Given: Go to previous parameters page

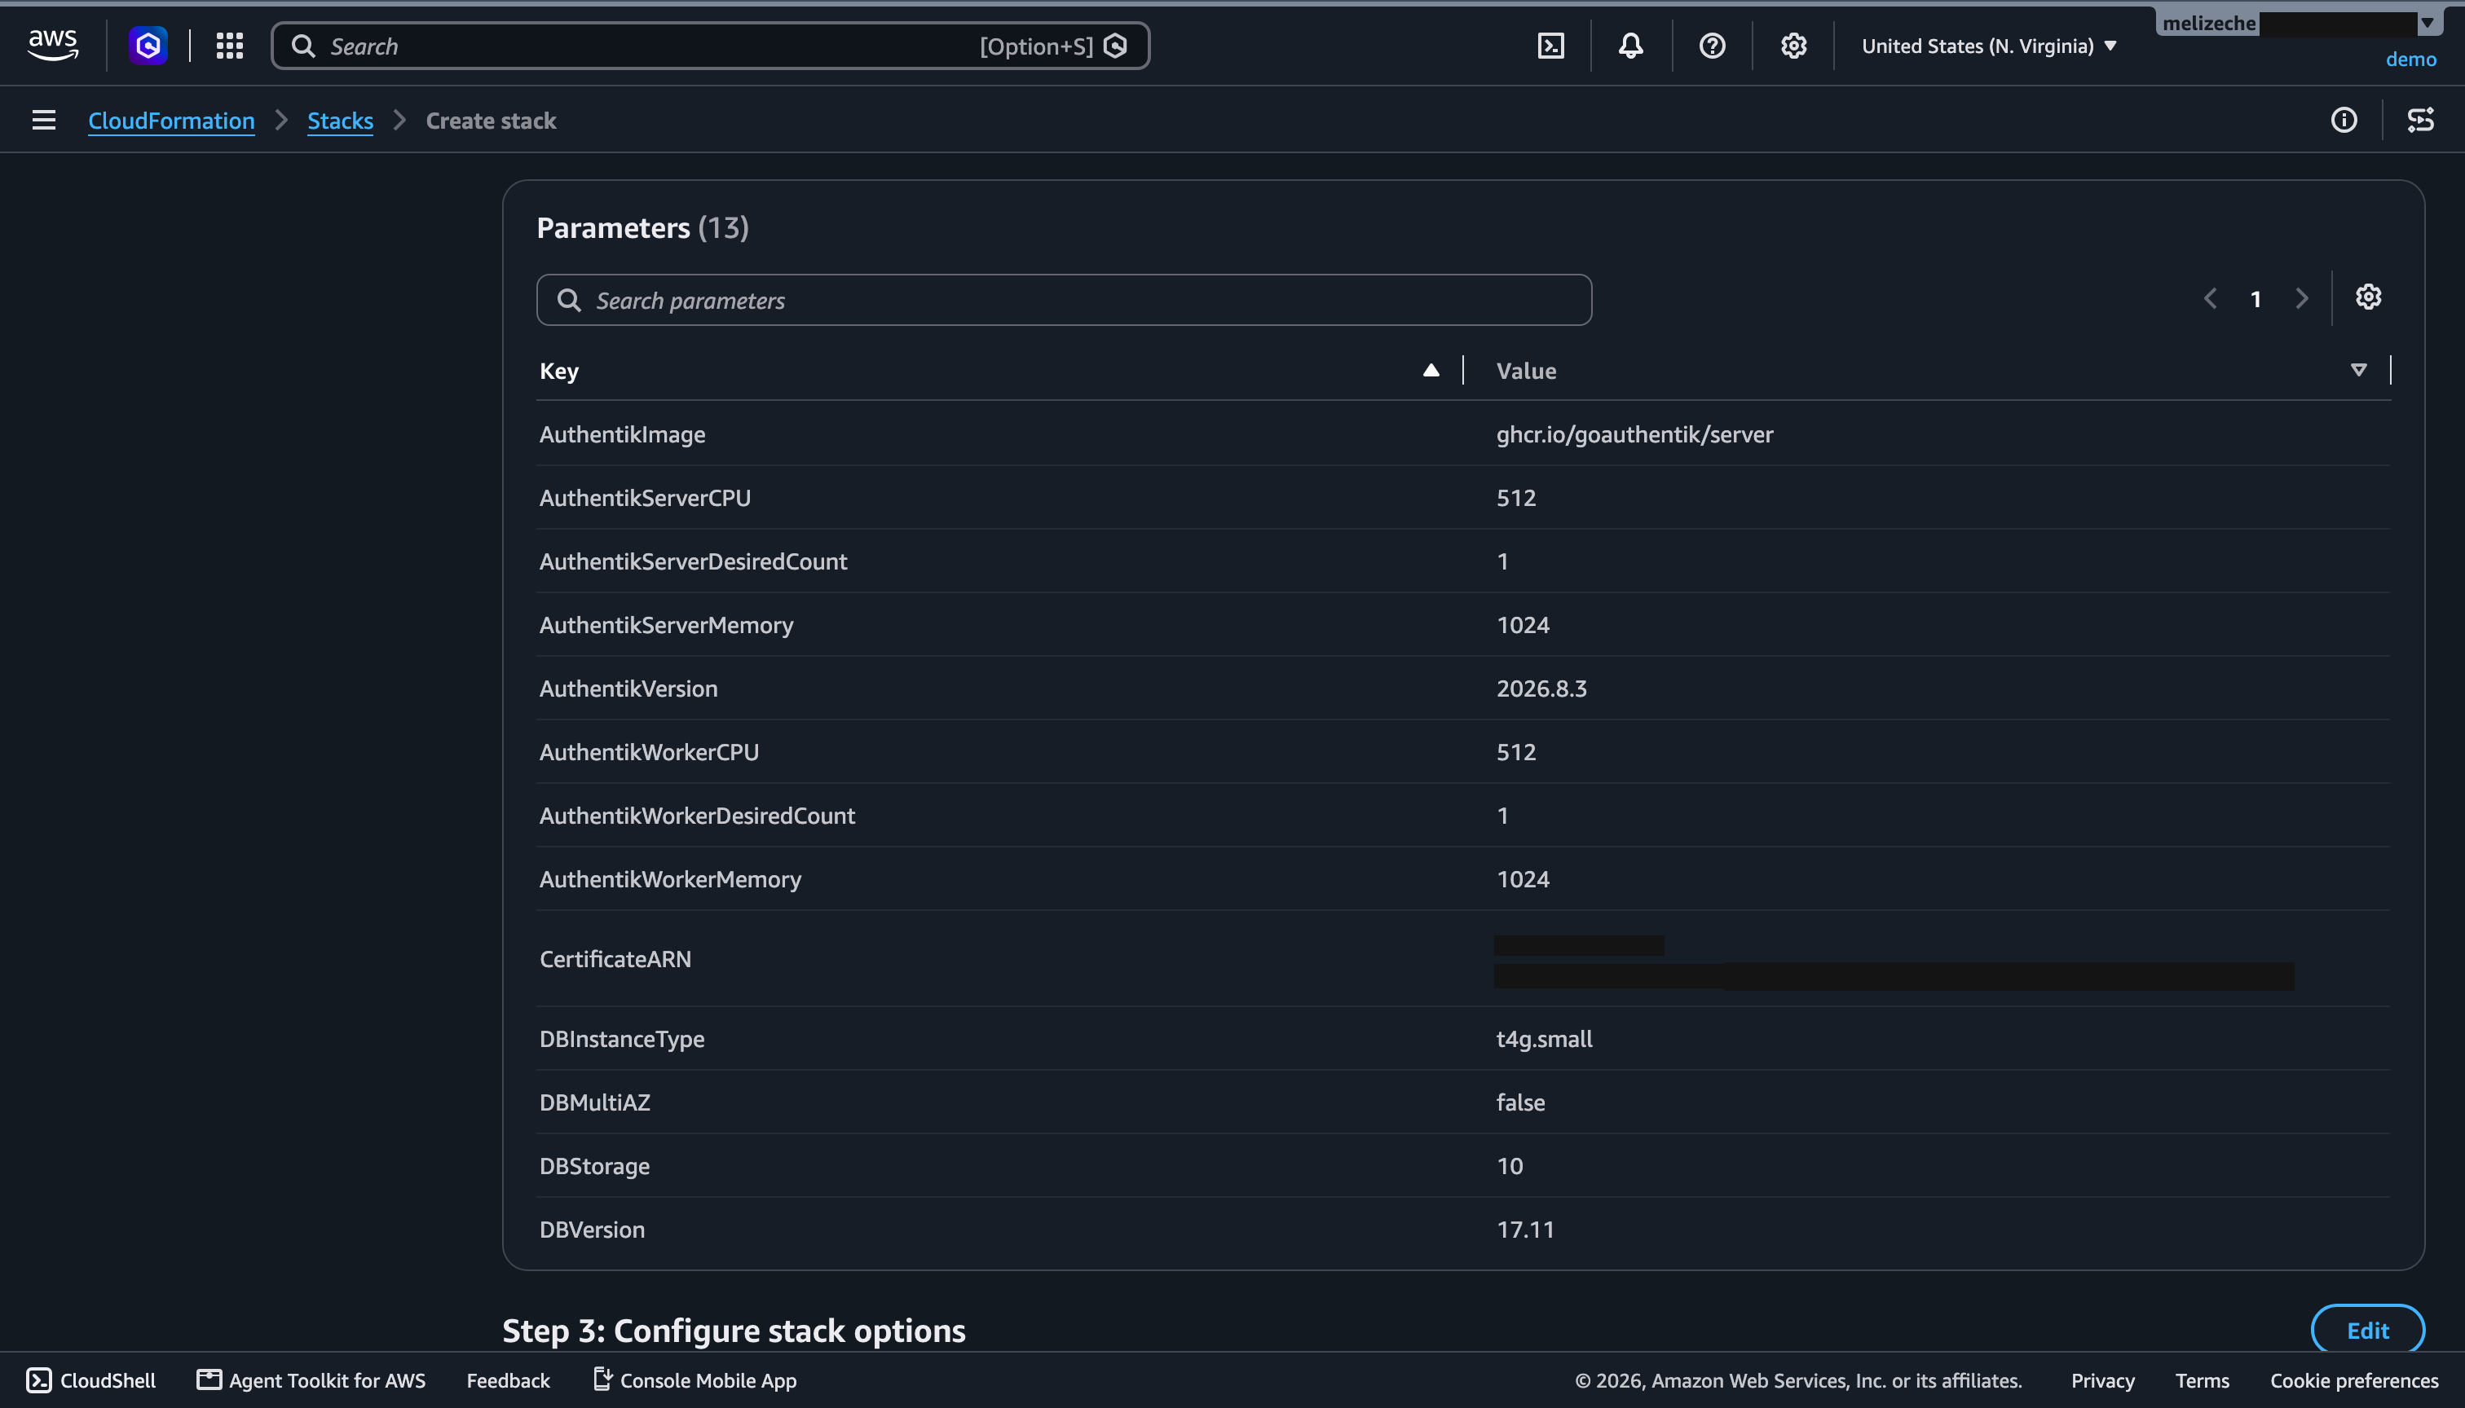Looking at the screenshot, I should pyautogui.click(x=2210, y=299).
